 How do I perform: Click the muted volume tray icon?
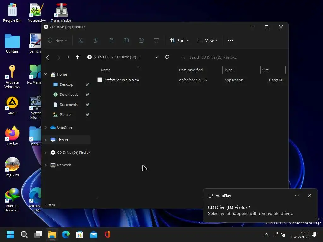(x=283, y=234)
